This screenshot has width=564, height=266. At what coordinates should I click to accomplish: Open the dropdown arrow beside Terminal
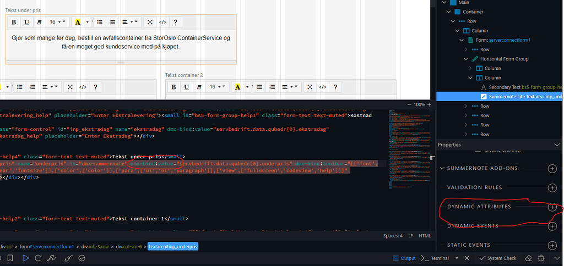pos(457,258)
